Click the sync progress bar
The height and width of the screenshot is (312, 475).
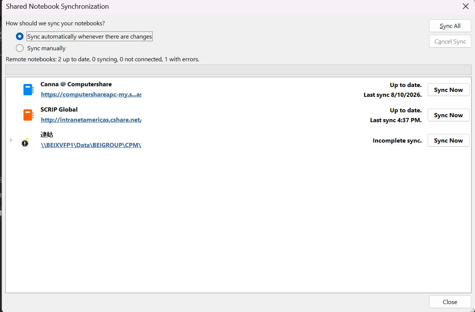click(238, 70)
